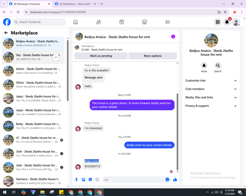Viewport: 246px width, 196px height.
Task: Click the message thread scrollbar
Action: pyautogui.click(x=177, y=132)
